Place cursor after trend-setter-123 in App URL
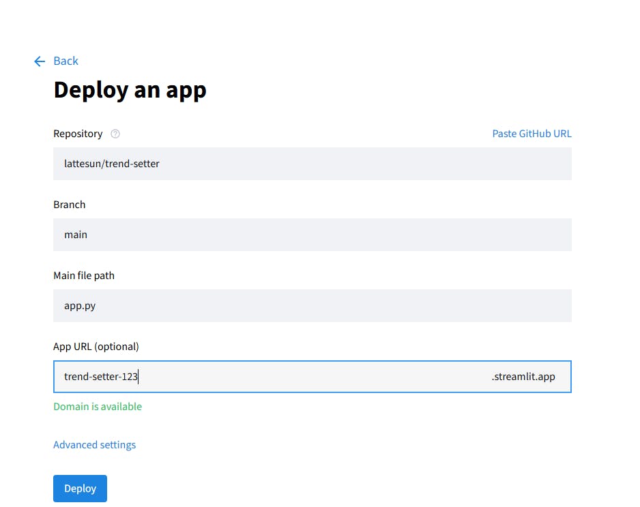Viewport: 640px width, 507px height. coord(139,377)
